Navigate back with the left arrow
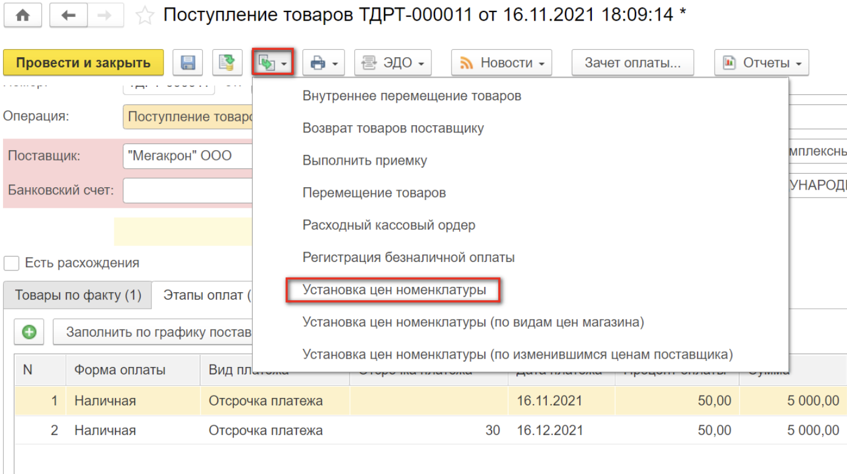The height and width of the screenshot is (474, 847). coord(69,16)
